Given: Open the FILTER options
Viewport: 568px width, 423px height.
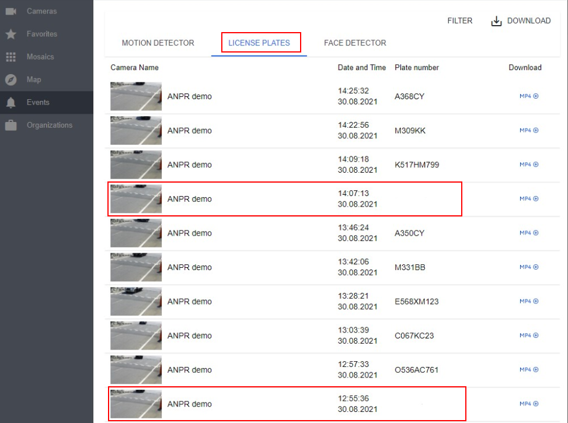Looking at the screenshot, I should [x=460, y=20].
